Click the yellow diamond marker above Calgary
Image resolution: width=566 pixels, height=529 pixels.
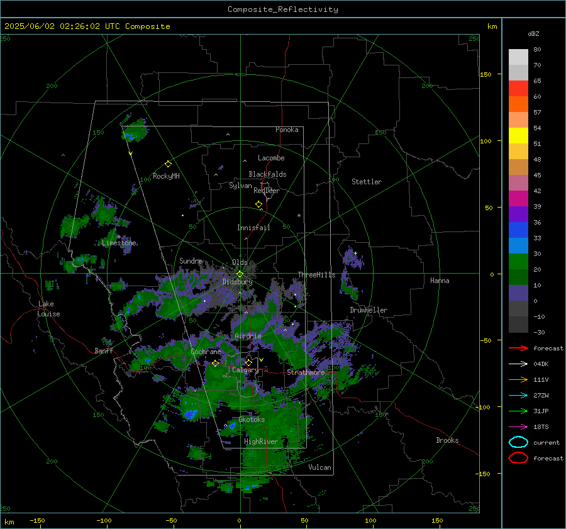coord(248,362)
